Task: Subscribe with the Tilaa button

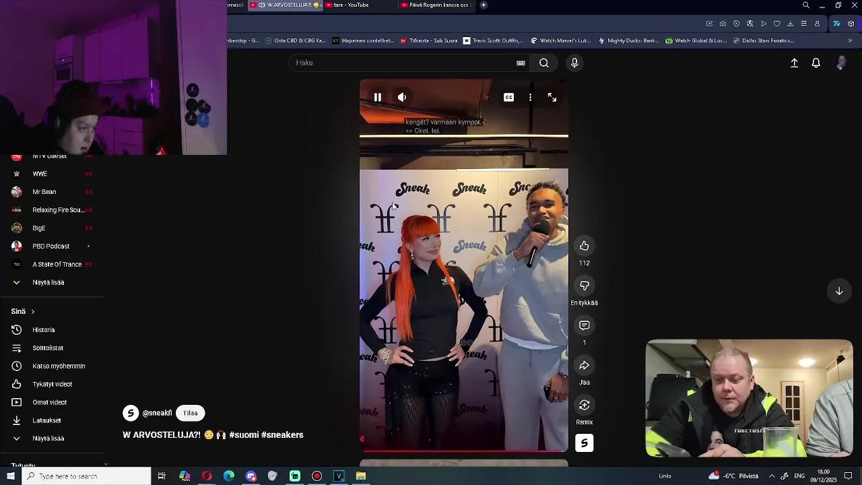Action: pos(191,413)
